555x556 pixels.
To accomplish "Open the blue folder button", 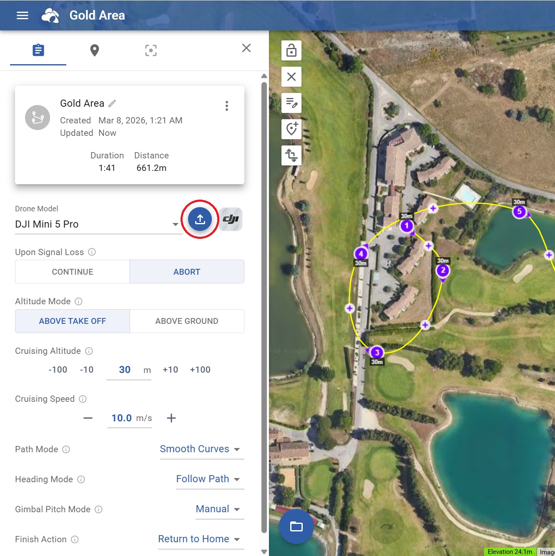I will (296, 526).
